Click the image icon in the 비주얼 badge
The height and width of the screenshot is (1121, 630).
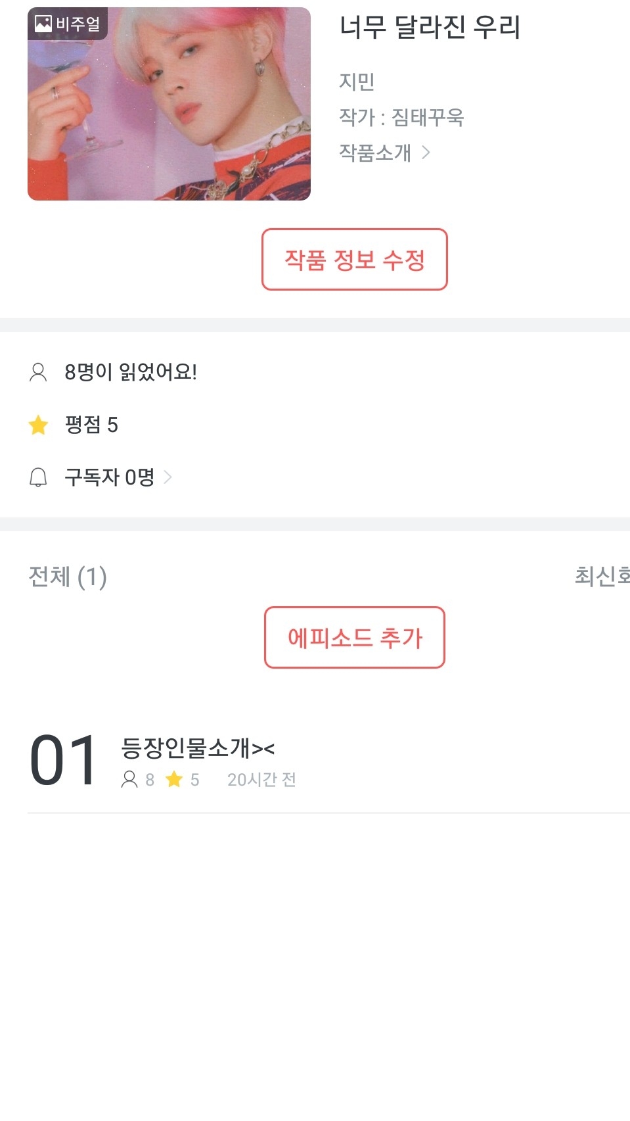tap(43, 24)
